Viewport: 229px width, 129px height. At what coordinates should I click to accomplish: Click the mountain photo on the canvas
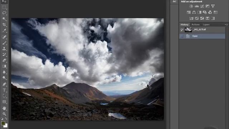[x=87, y=69]
